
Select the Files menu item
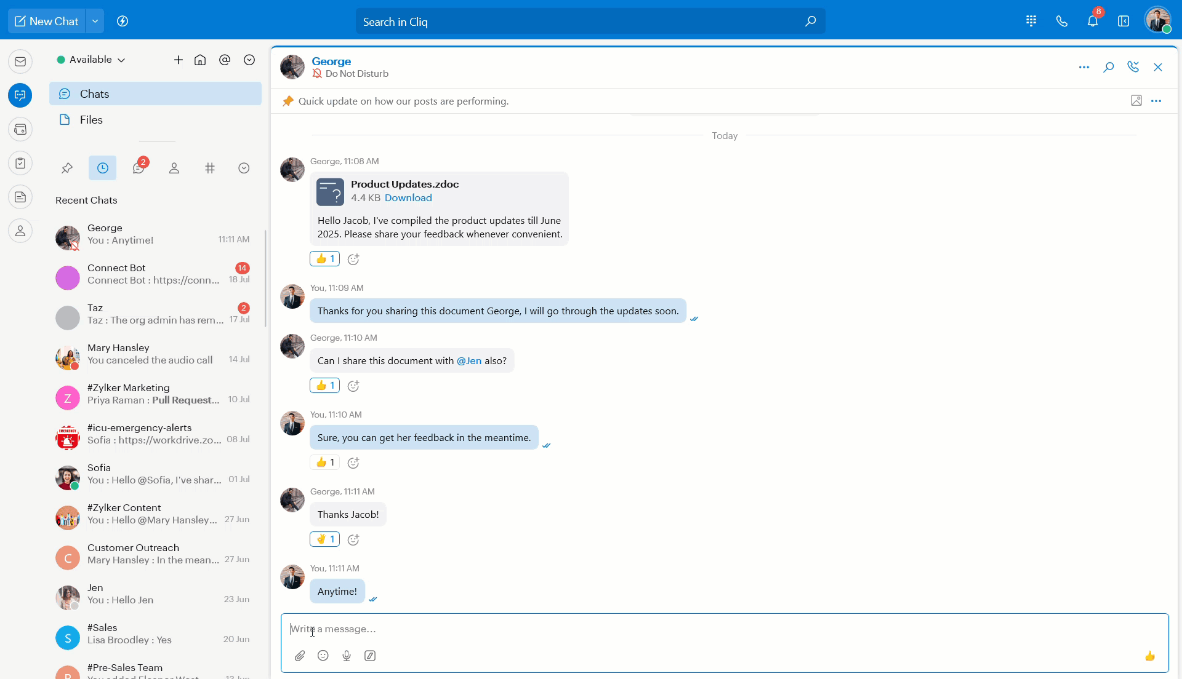(x=91, y=120)
